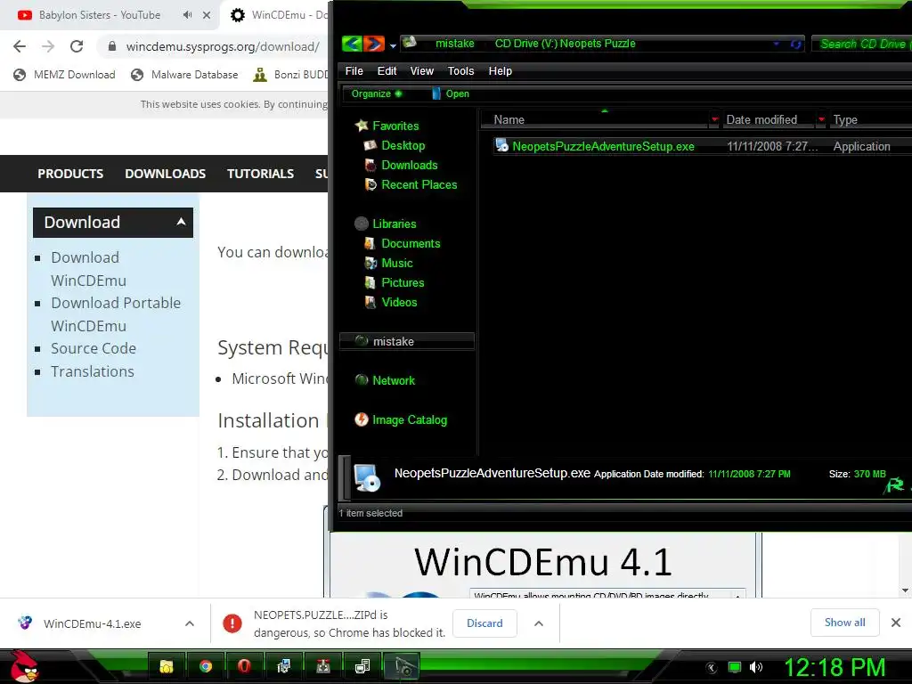Select the mistake computer node
The image size is (912, 684).
pos(407,341)
